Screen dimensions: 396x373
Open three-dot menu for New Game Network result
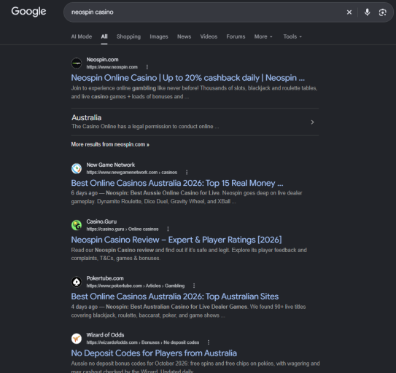(187, 172)
